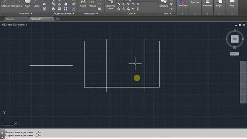Click the Make Current layer icon
Image resolution: width=247 pixels, height=139 pixels.
[x=138, y=4]
